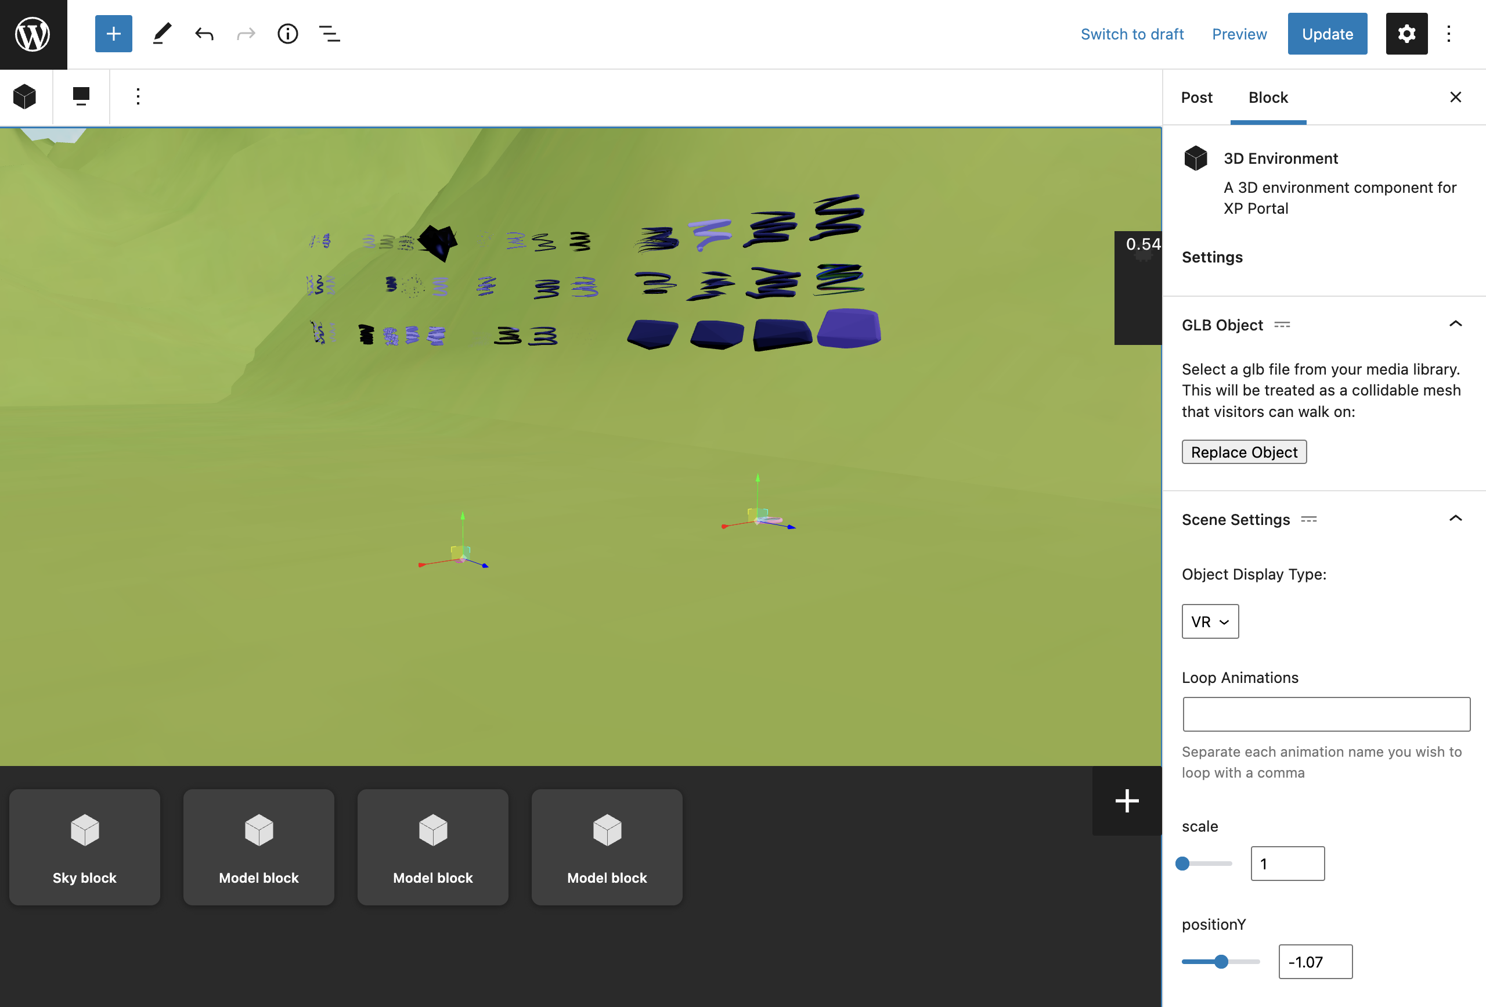Click the 3D Environment cube block icon
1486x1007 pixels.
25,96
